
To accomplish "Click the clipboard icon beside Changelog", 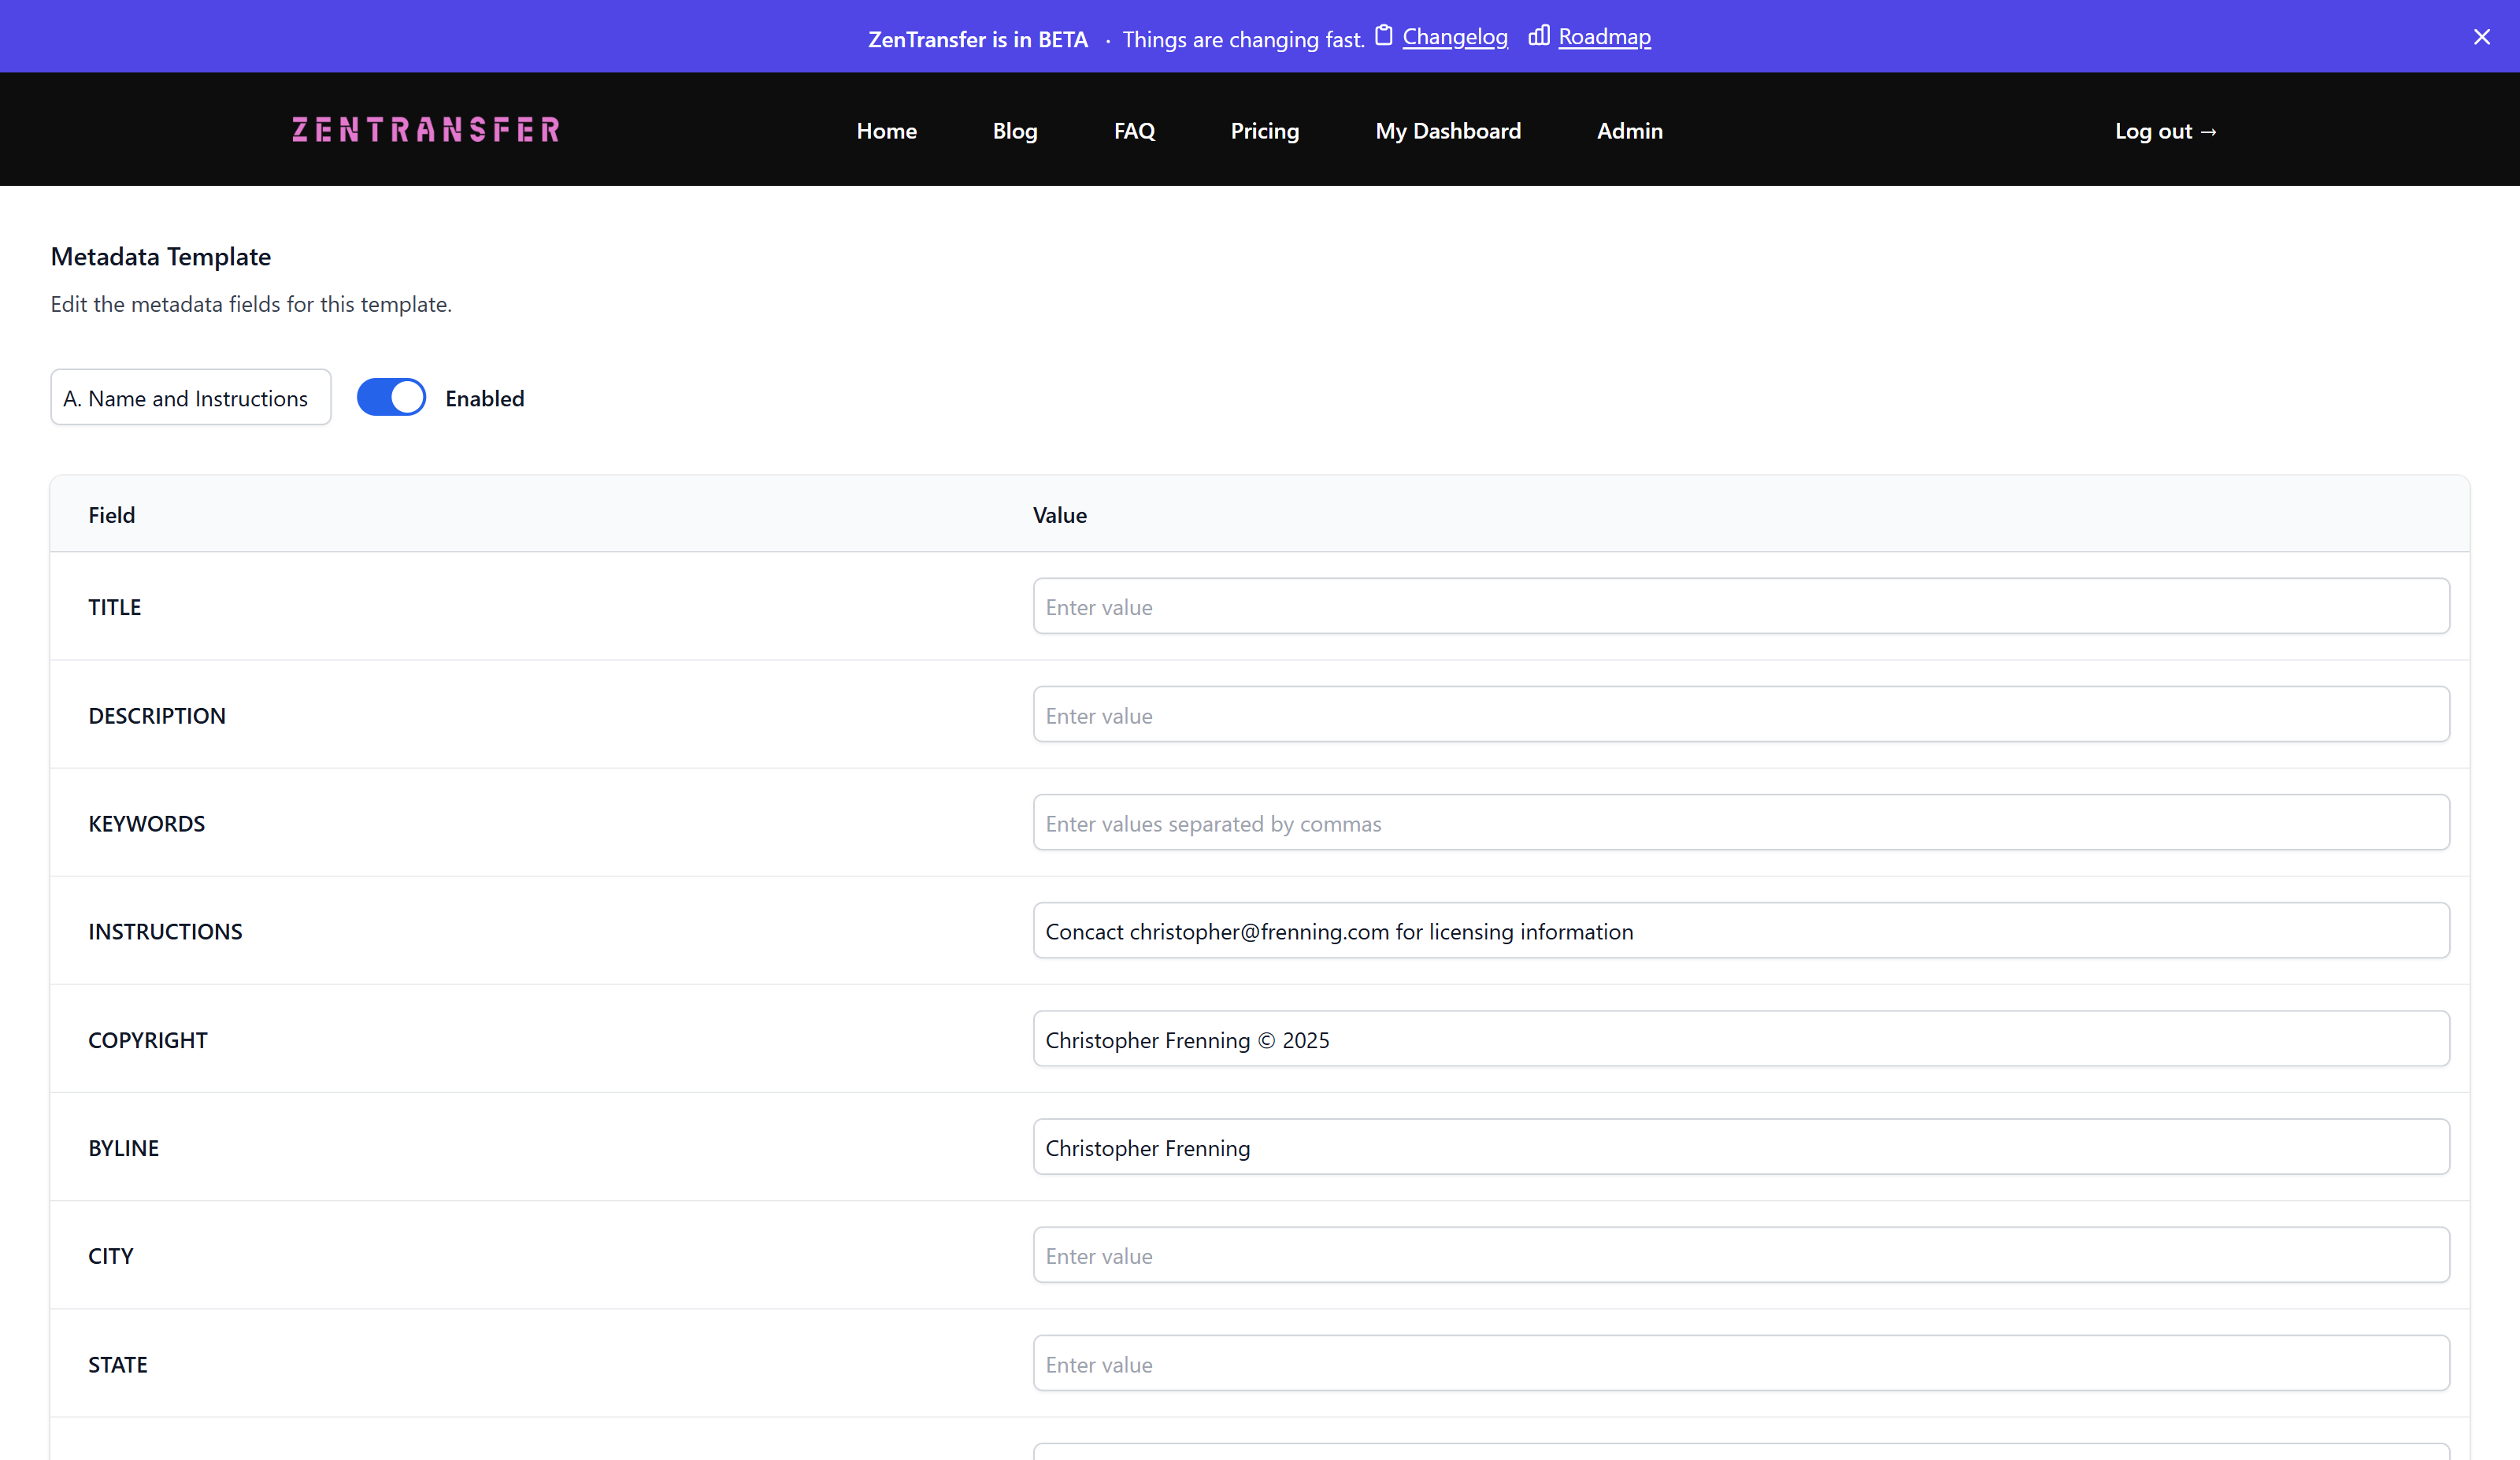I will pos(1384,36).
